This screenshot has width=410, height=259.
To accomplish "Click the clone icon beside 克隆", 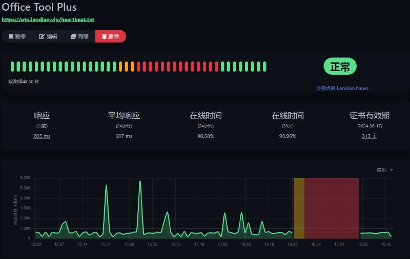I will tap(73, 36).
